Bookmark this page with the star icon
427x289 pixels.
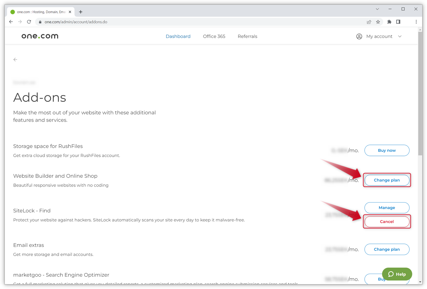point(378,22)
